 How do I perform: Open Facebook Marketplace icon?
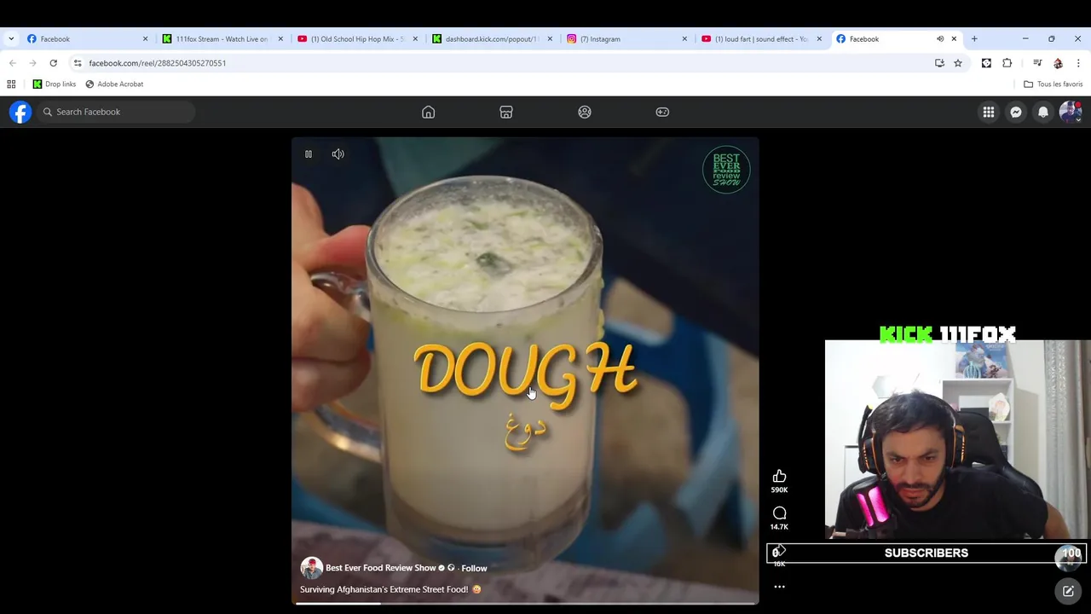point(506,112)
